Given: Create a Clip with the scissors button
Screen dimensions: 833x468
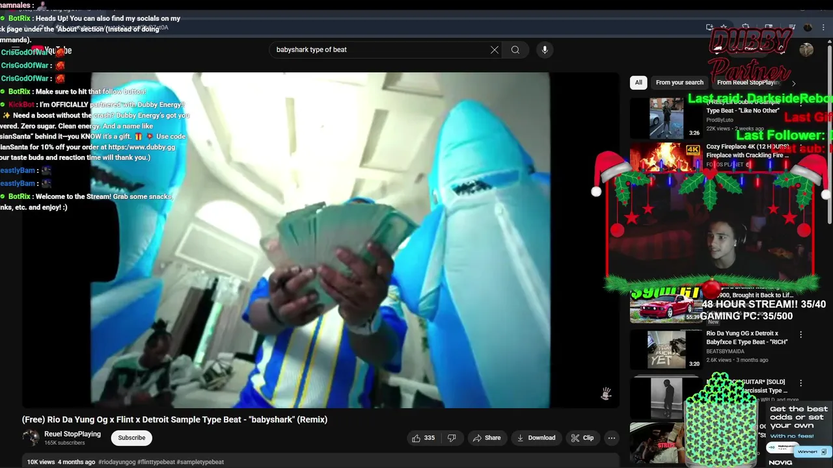Looking at the screenshot, I should [x=582, y=438].
